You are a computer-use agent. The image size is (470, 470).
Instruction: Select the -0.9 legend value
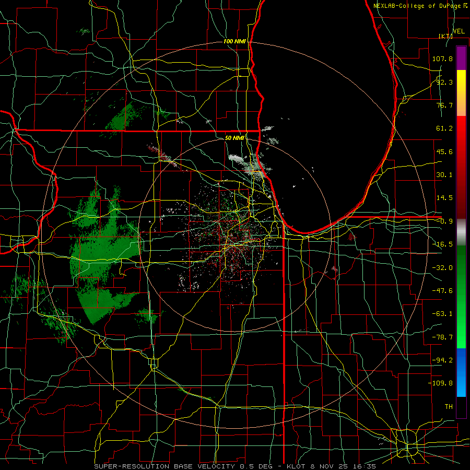[x=444, y=221]
